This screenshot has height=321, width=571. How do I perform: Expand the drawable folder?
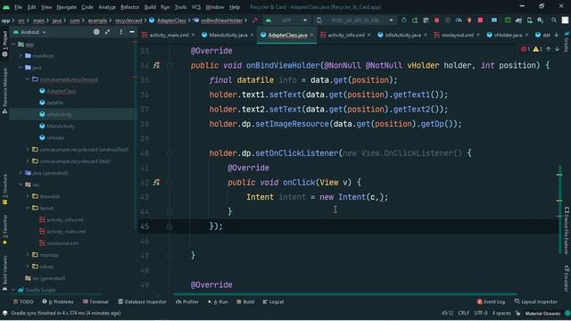pyautogui.click(x=28, y=196)
